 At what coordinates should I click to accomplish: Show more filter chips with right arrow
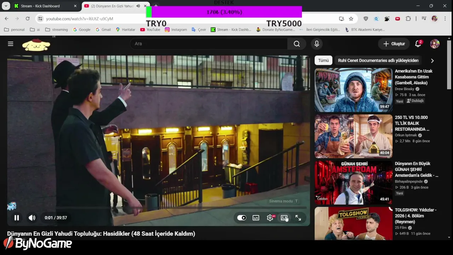coord(432,61)
